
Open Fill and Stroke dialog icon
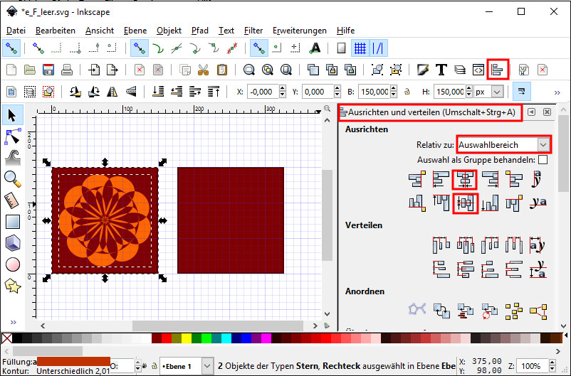click(x=422, y=70)
